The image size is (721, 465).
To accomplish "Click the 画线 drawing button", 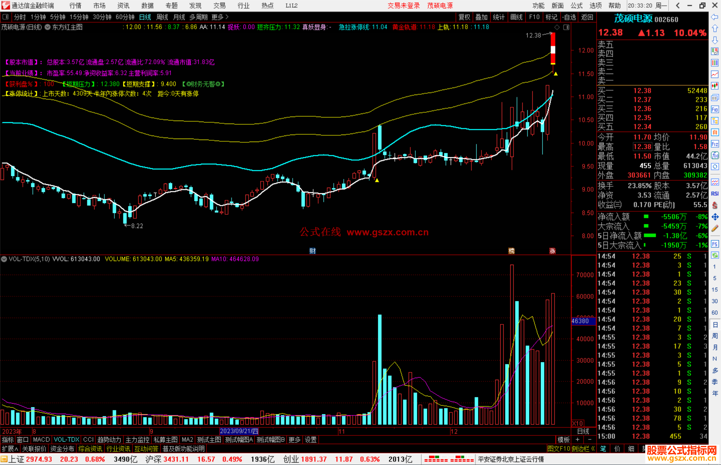I will tap(516, 17).
